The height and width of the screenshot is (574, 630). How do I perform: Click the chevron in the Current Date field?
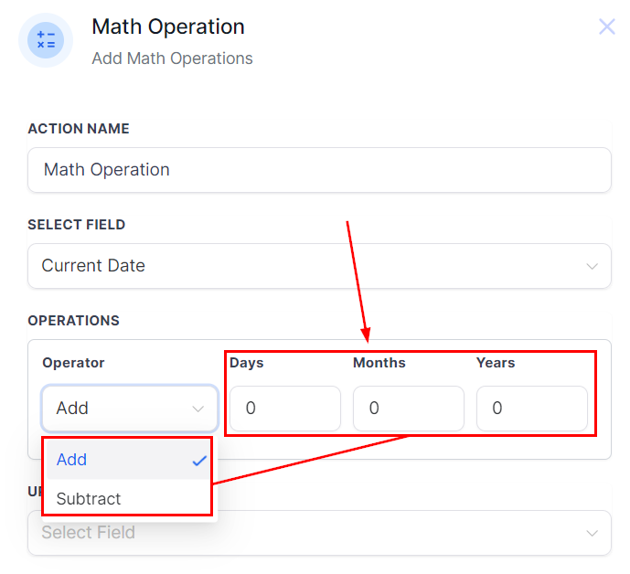click(592, 266)
